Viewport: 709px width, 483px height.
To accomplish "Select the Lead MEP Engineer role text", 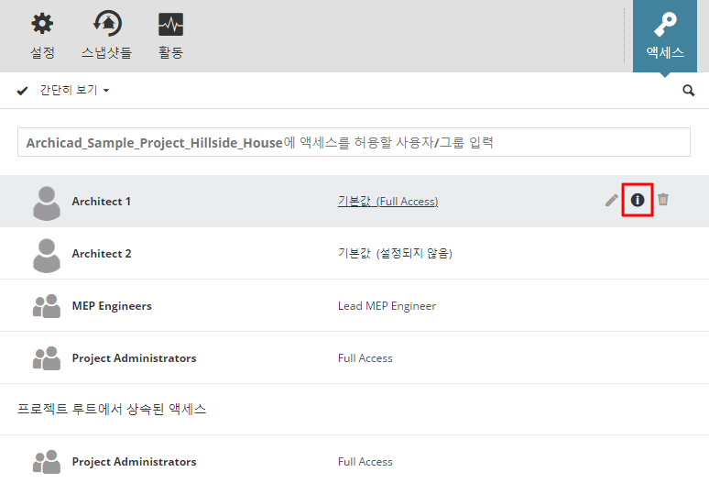I will pyautogui.click(x=387, y=306).
